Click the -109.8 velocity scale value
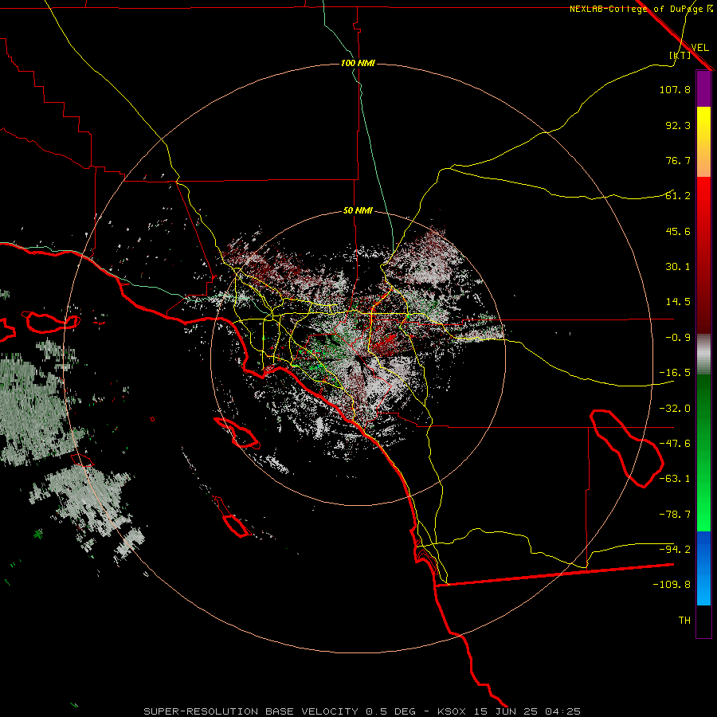 click(672, 585)
